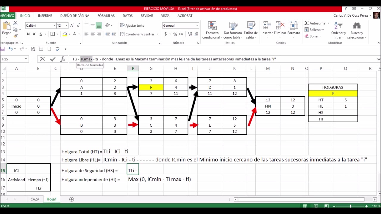Image resolution: width=381 pixels, height=214 pixels.
Task: Click the Undo arrow icon
Action: 10,49
